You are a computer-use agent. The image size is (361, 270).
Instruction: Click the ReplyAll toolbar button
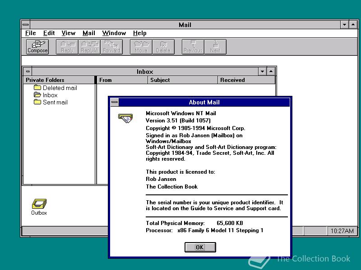[89, 47]
